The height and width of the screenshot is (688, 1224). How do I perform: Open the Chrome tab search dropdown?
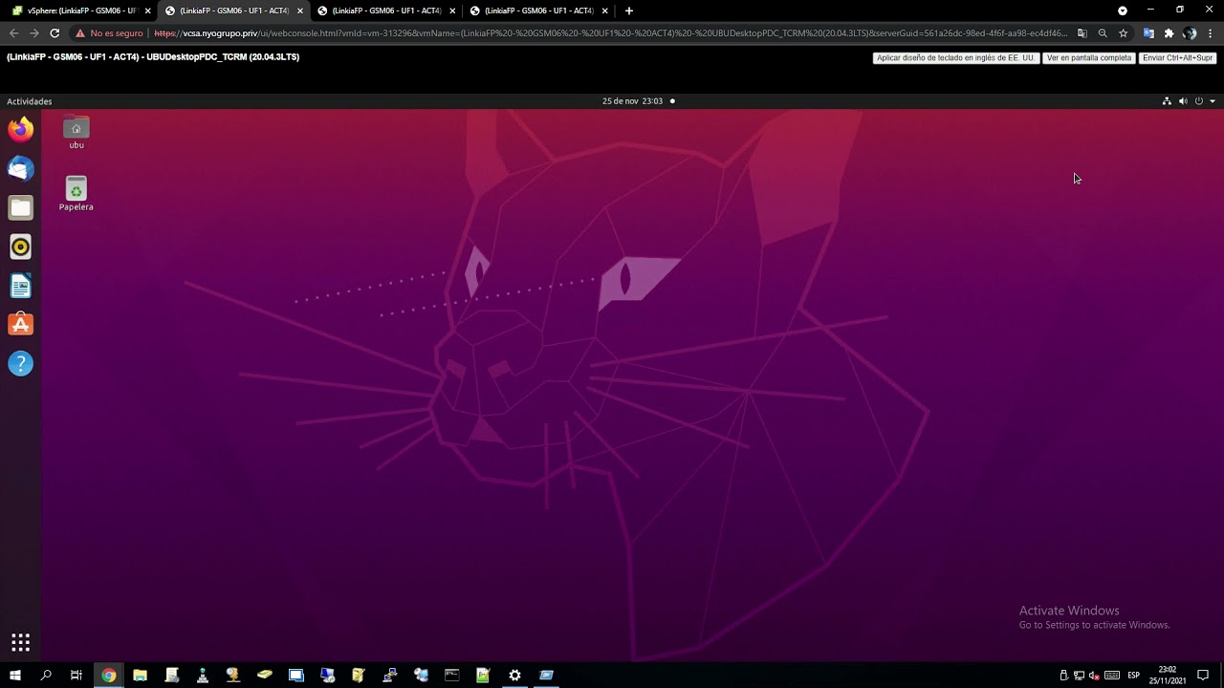tap(1123, 11)
